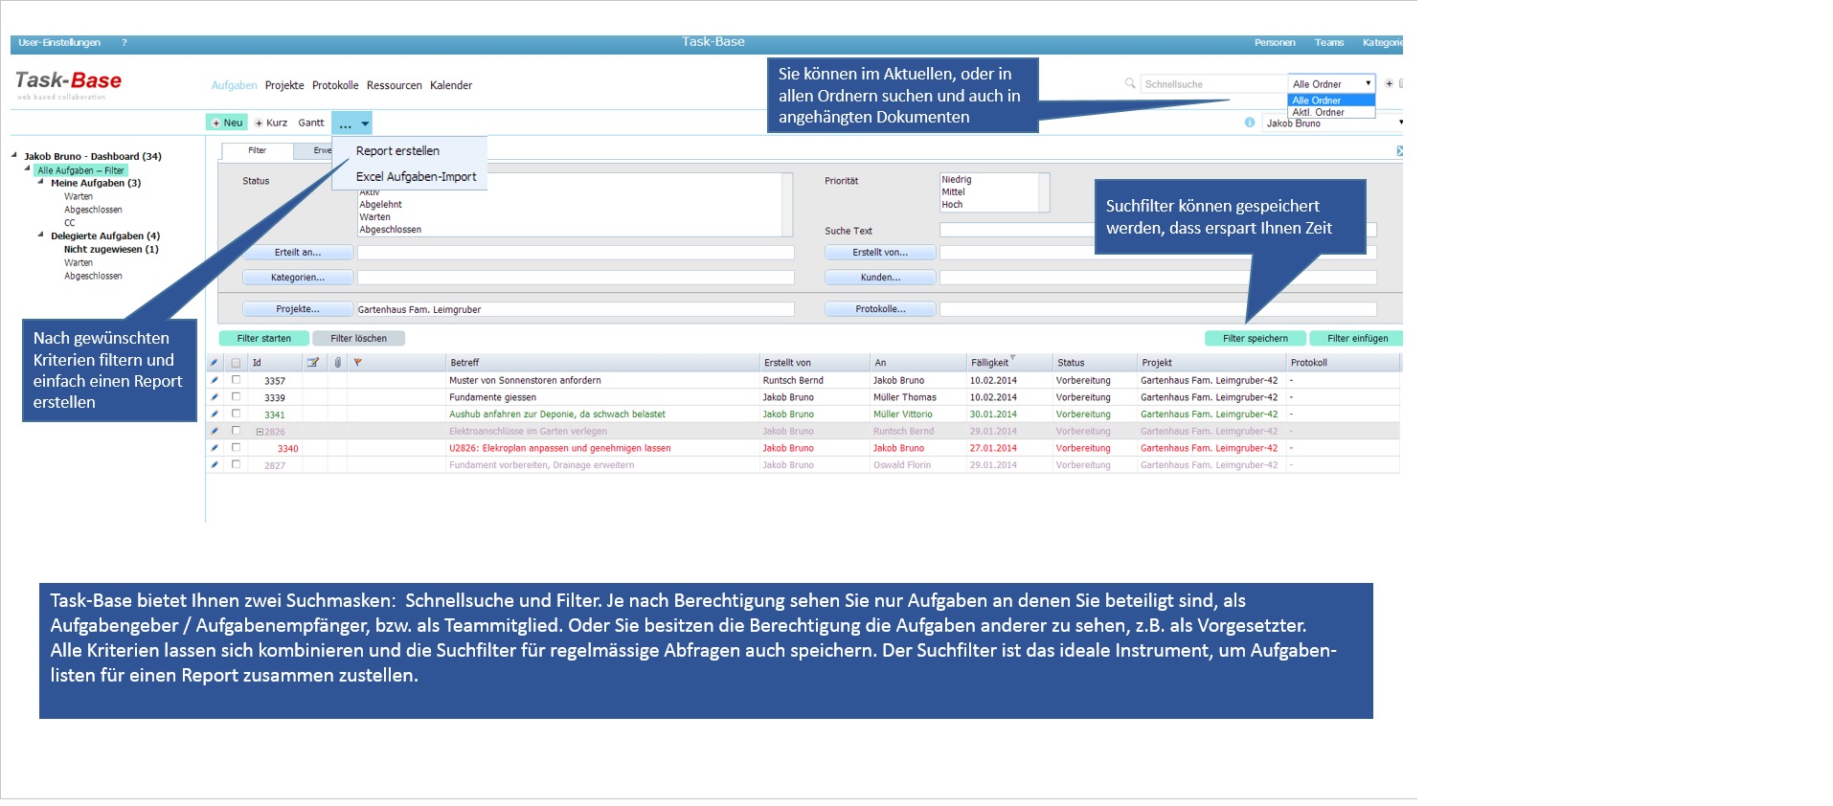The image size is (1833, 806).
Task: Collapse the Alle Aufgaben – Filter node
Action: 28,168
